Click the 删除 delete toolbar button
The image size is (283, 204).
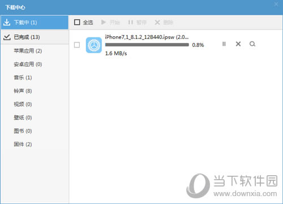click(x=164, y=23)
